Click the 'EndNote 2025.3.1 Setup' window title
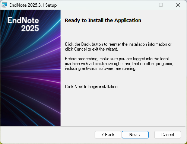 33,5
